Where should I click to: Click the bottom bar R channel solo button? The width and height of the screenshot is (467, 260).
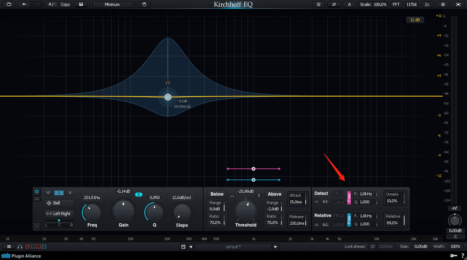click(x=33, y=246)
